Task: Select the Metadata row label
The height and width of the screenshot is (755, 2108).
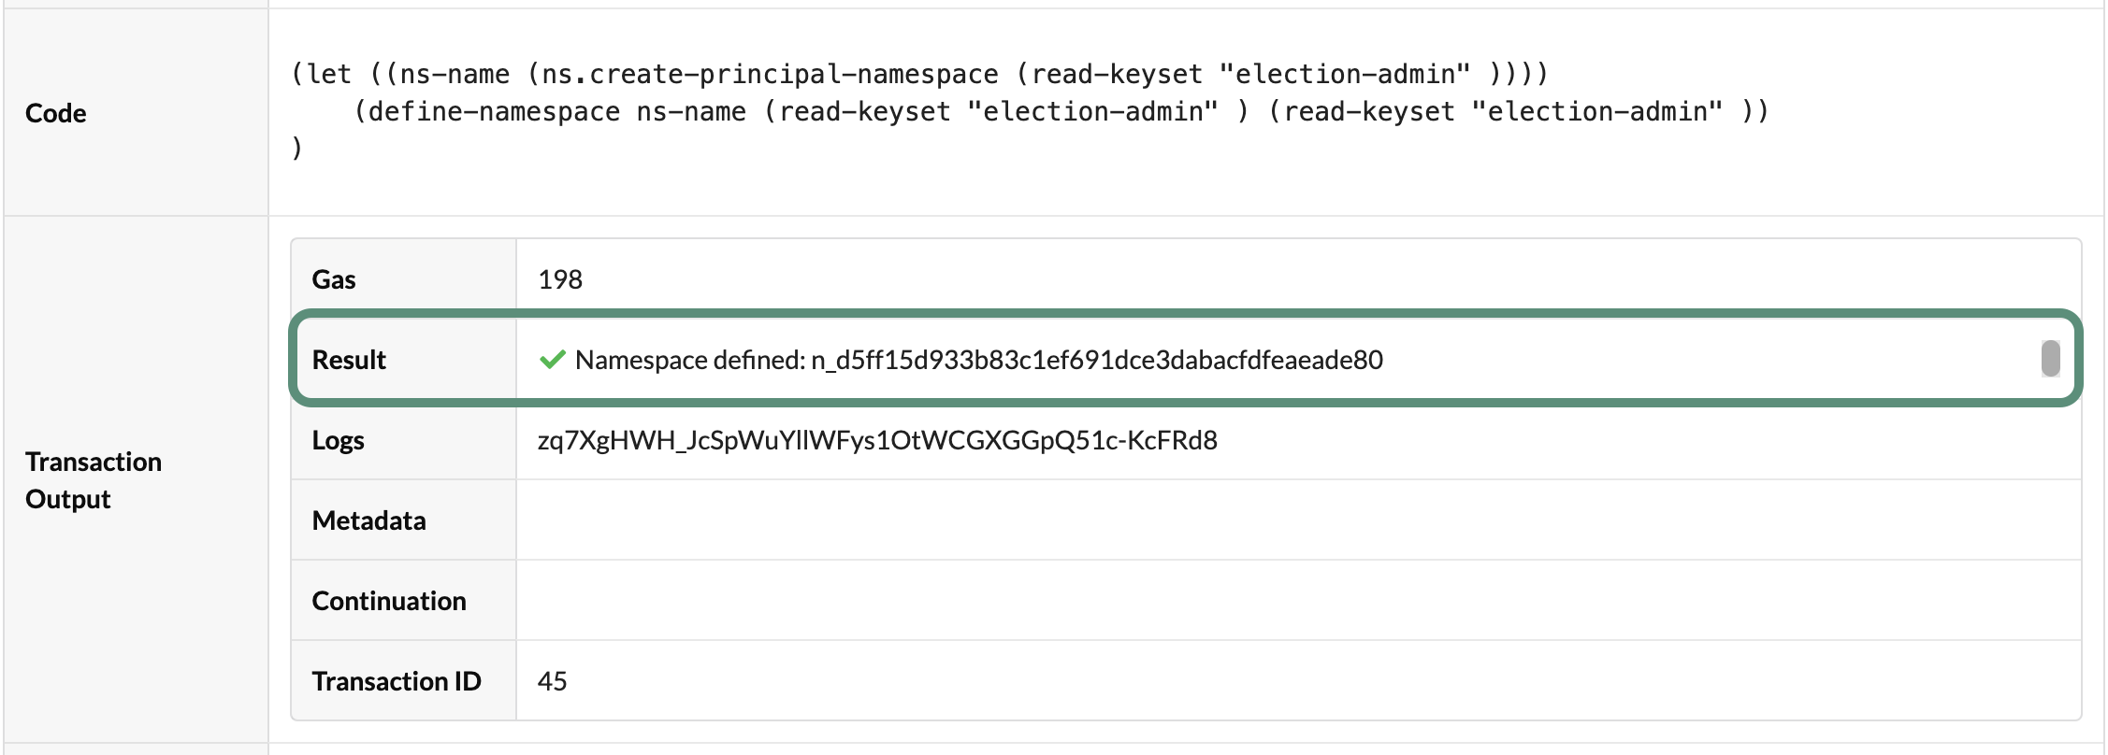Action: point(368,520)
